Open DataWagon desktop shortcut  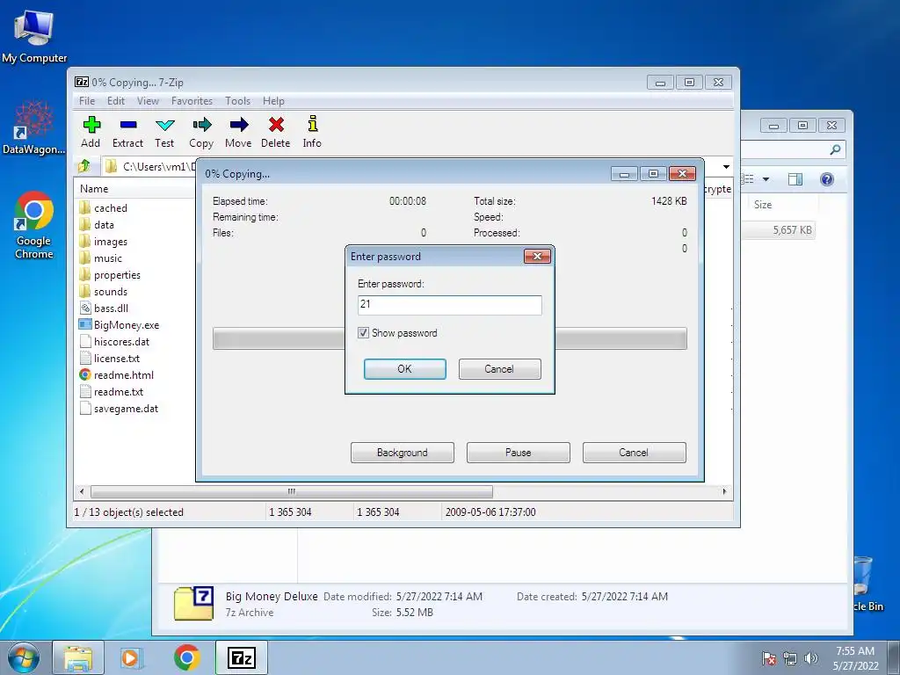[34, 127]
